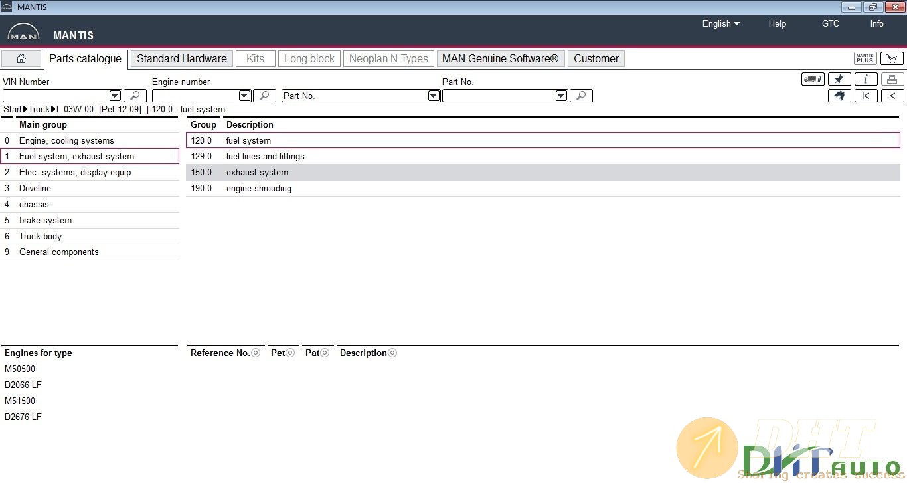The width and height of the screenshot is (907, 483).
Task: Search by Engine number magnifier icon
Action: 264,96
